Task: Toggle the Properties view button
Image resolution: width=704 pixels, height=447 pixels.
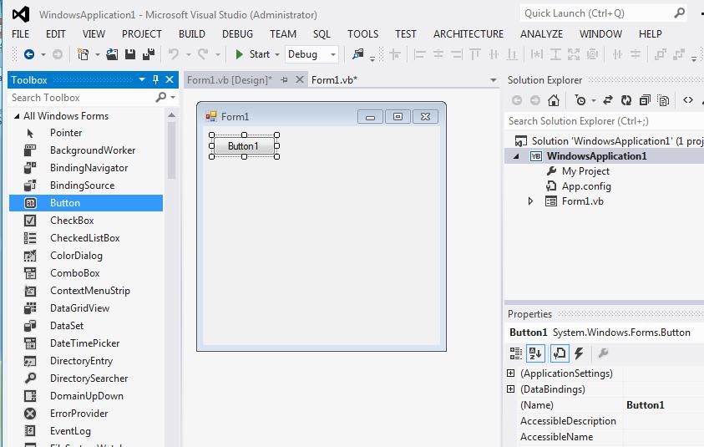Action: 559,353
